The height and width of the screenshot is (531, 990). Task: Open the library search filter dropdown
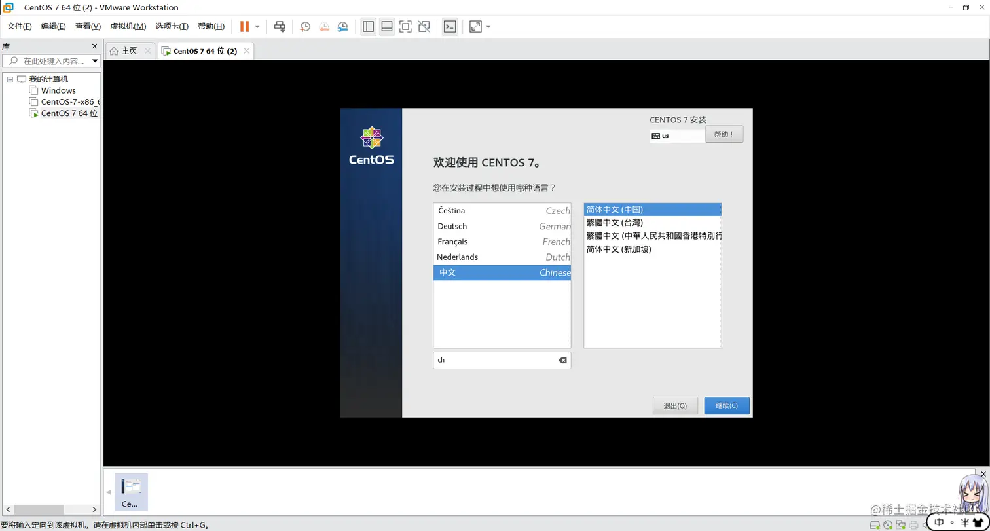[x=96, y=61]
